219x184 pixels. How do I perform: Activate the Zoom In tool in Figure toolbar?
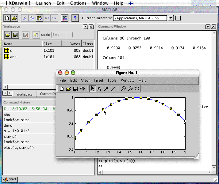(123, 89)
